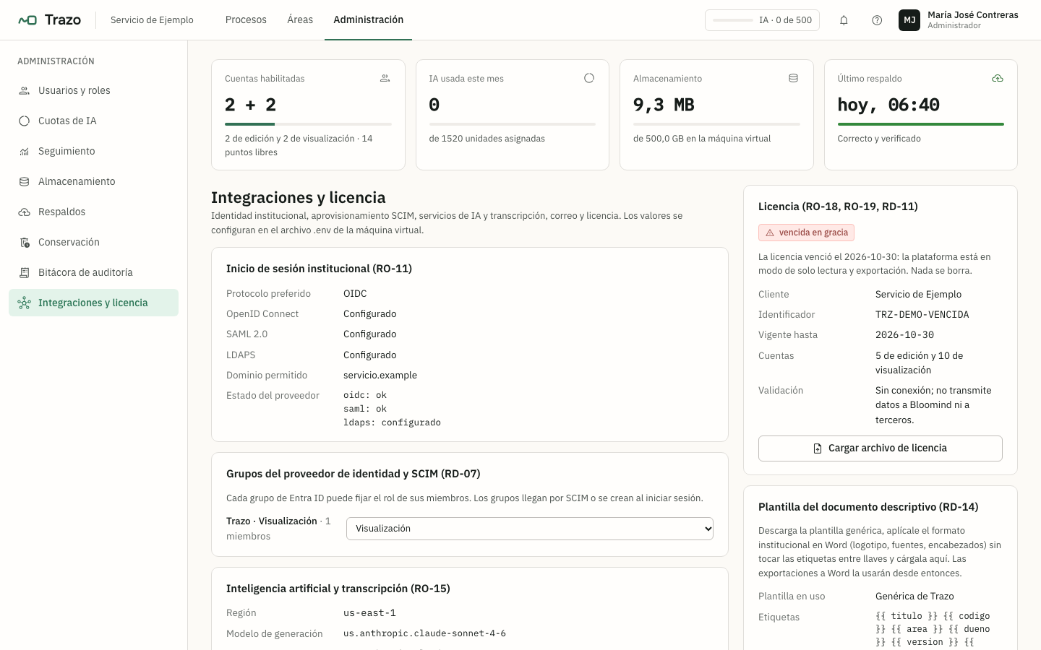Click the Seguimiento chart icon

(25, 152)
